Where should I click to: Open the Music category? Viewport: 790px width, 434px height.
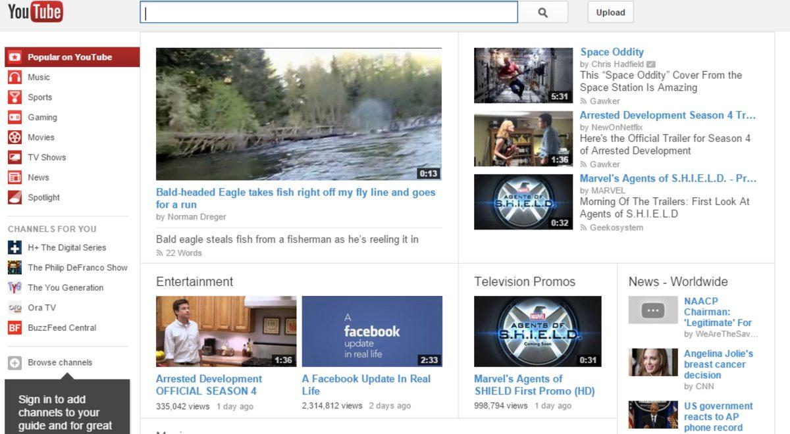pyautogui.click(x=39, y=77)
